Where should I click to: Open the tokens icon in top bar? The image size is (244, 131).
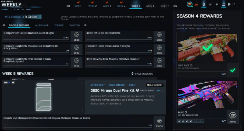[x=204, y=4]
